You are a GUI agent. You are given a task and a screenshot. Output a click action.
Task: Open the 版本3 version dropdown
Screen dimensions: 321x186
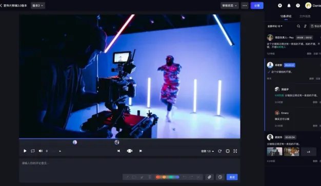click(38, 6)
